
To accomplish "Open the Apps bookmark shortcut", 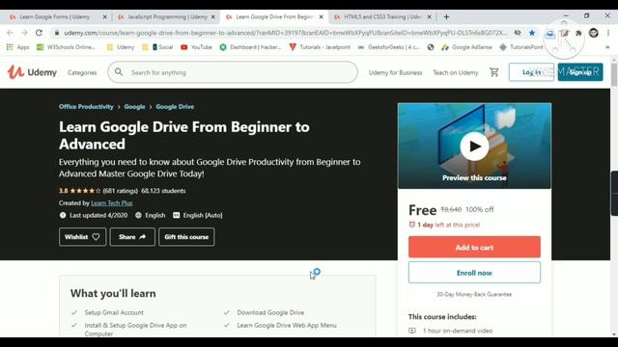I will 18,47.
